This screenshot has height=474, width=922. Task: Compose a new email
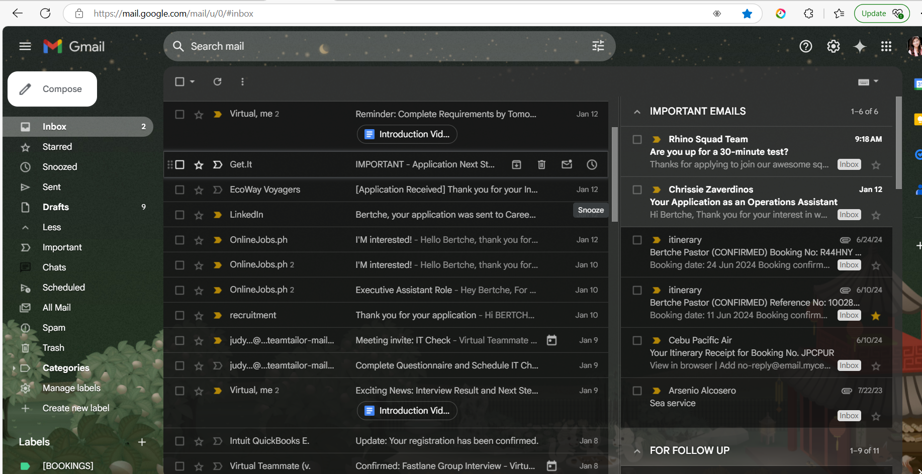(x=52, y=89)
